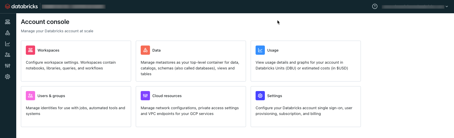The image size is (454, 138).
Task: Open the Usage card title
Action: click(x=273, y=50)
